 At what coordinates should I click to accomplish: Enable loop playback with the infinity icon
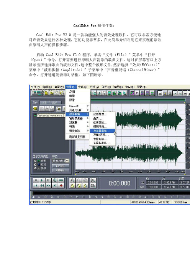[x=61, y=180]
